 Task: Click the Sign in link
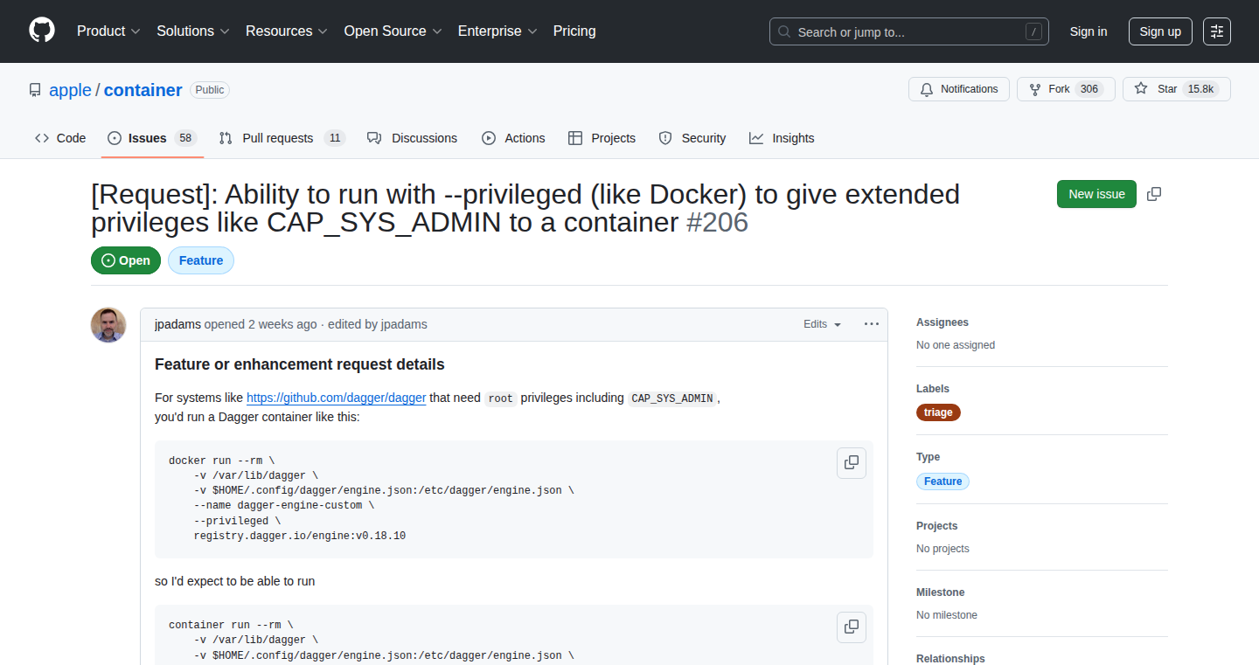1089,31
